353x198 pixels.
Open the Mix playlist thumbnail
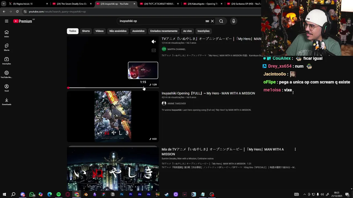(113, 168)
